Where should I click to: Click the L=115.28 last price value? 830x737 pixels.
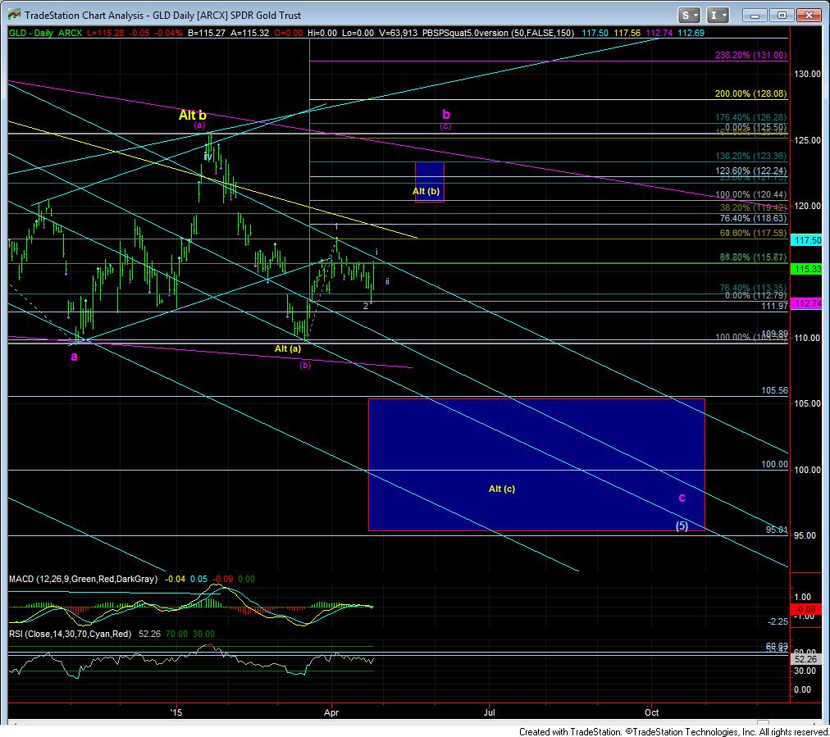click(105, 33)
